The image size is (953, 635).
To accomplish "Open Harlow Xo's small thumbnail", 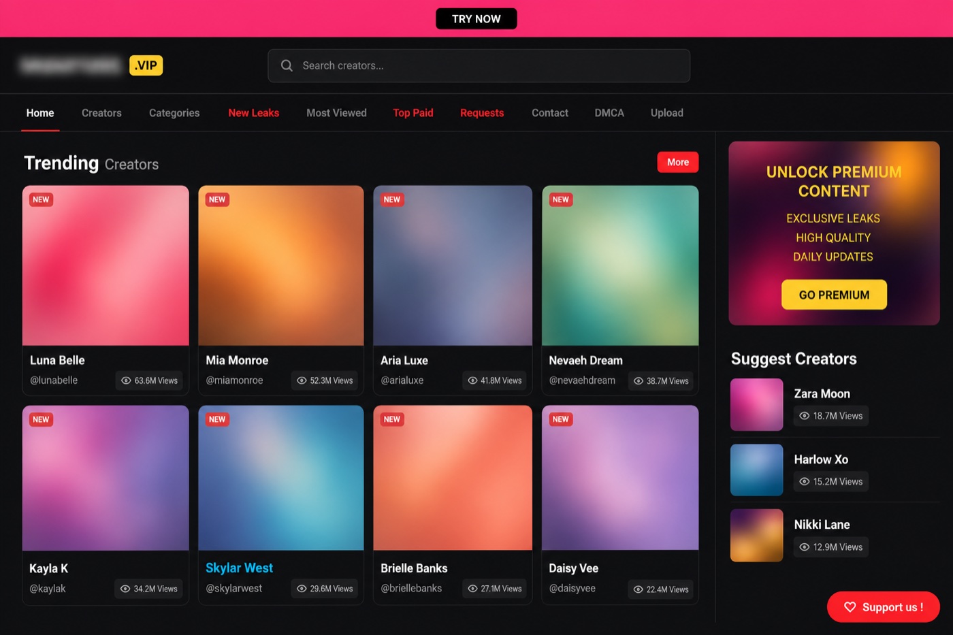I will 757,470.
